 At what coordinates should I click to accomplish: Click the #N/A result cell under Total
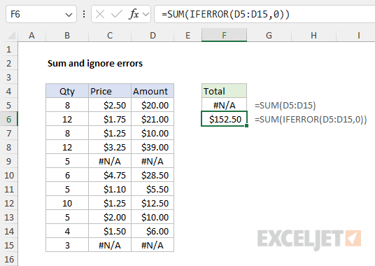point(224,105)
